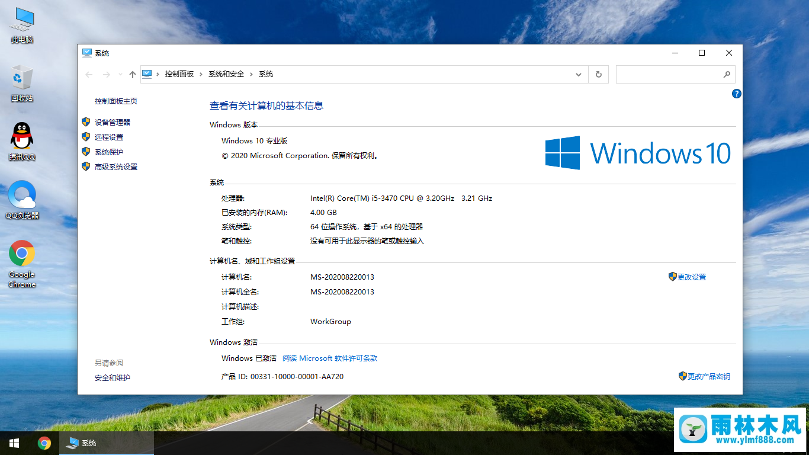Screen dimensions: 809x455
Task: Select 系统和安全 in the breadcrumb path
Action: coord(226,74)
